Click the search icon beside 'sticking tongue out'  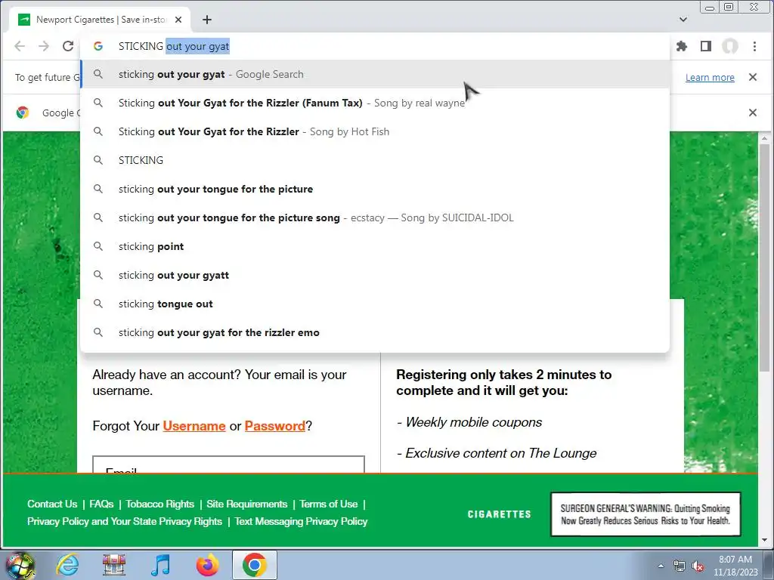pyautogui.click(x=98, y=304)
